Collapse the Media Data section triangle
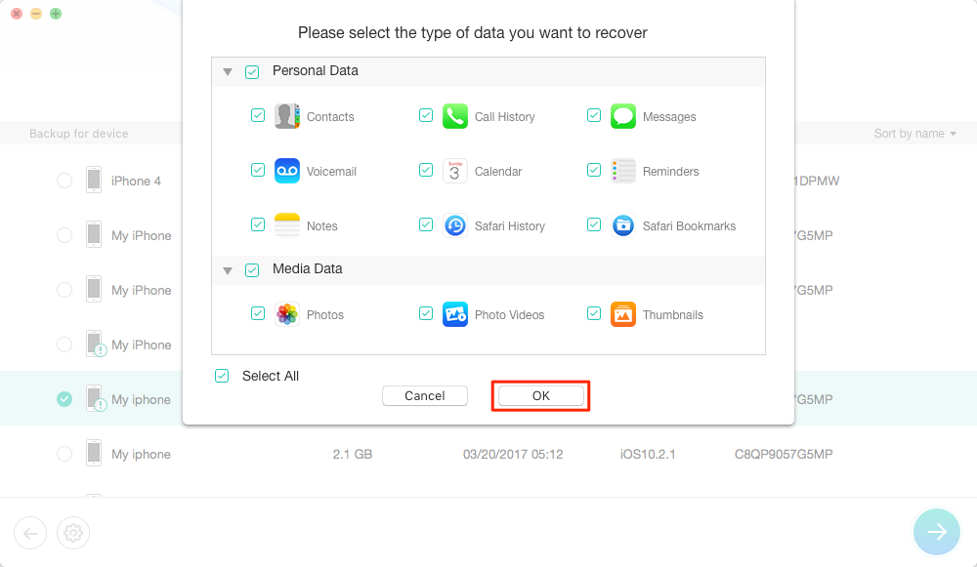Viewport: 977px width, 567px height. point(228,270)
